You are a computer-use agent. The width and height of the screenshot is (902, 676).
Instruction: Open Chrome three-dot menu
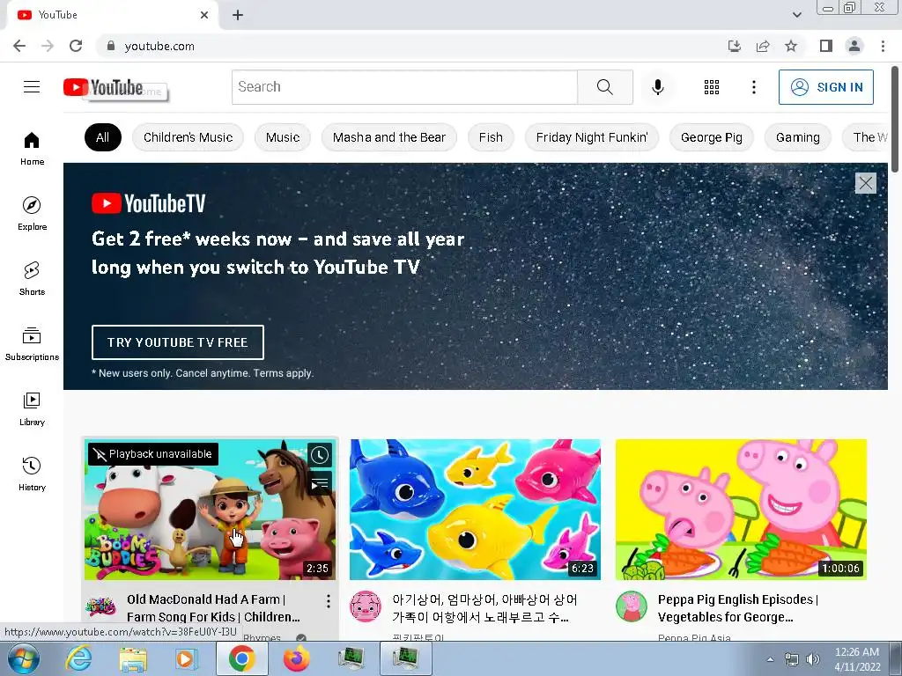(883, 46)
